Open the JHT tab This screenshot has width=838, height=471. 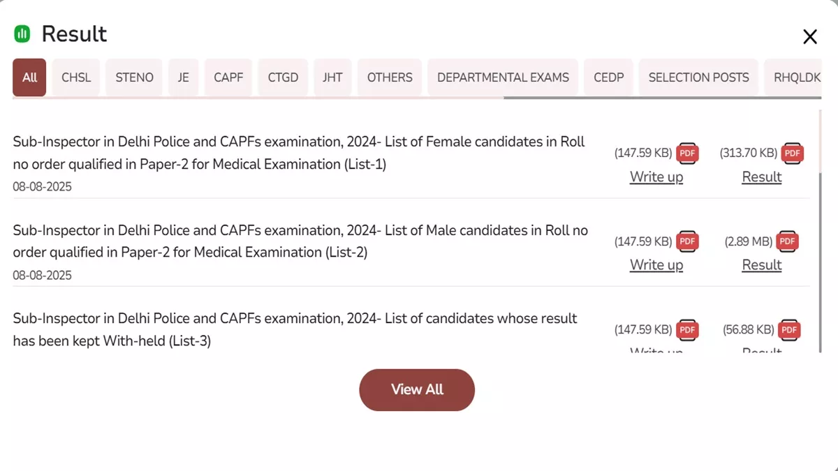pos(332,77)
